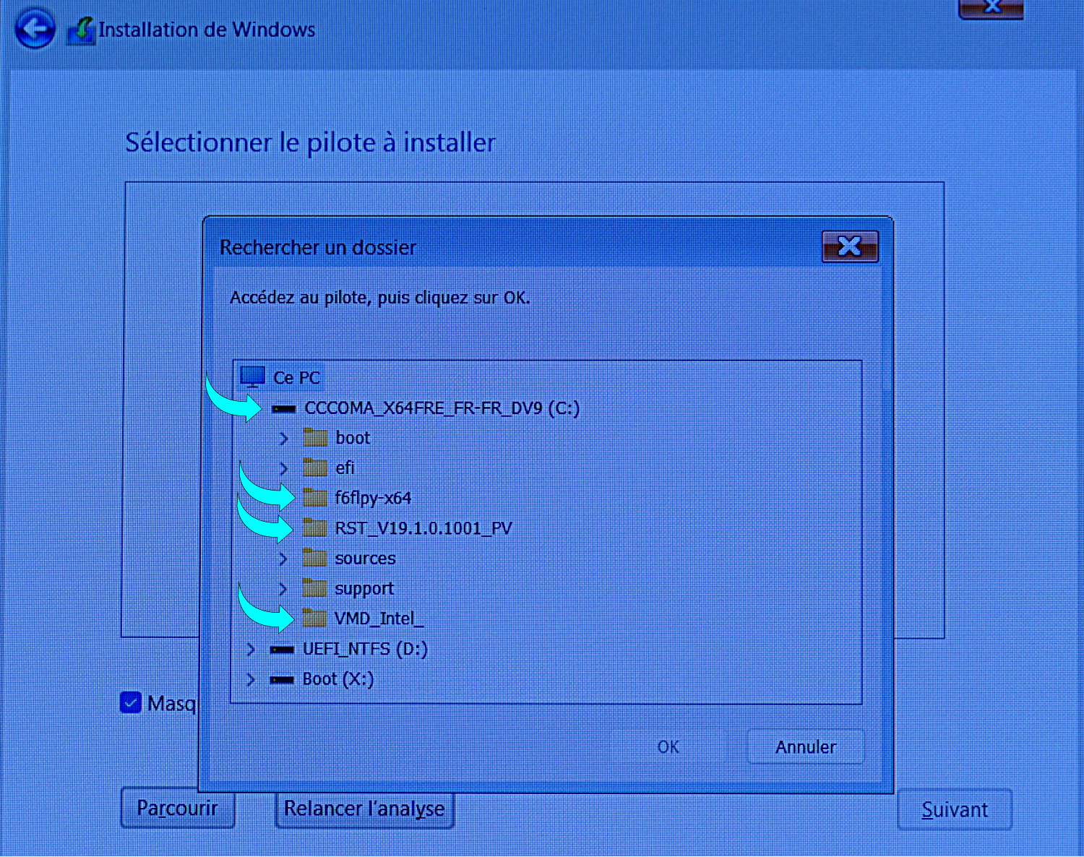Select UEFI_NTFS (D:) drive label
The width and height of the screenshot is (1084, 857).
coord(365,649)
